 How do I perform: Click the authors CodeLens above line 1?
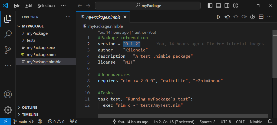127,32
